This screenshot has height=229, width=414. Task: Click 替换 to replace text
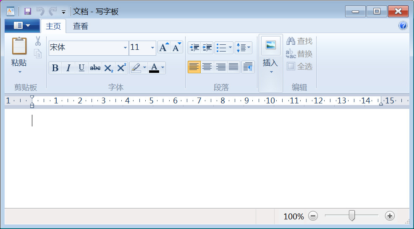pos(299,54)
